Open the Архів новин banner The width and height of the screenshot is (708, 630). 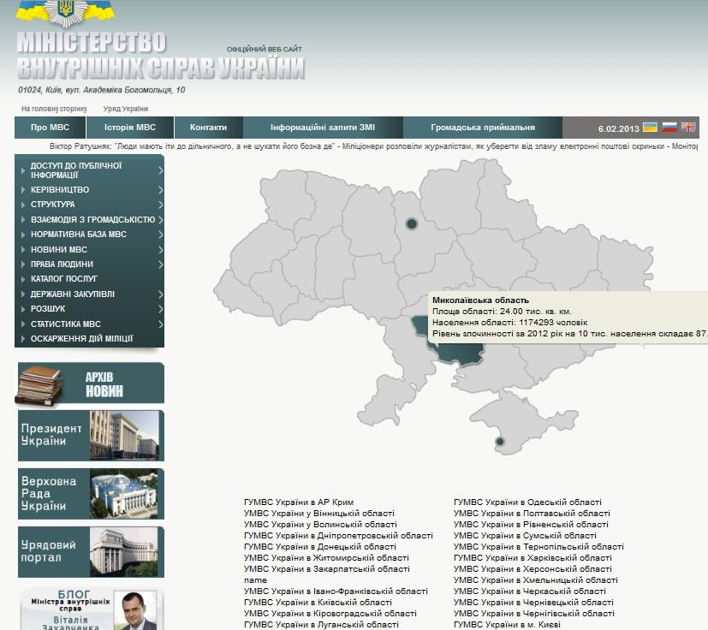pos(90,384)
